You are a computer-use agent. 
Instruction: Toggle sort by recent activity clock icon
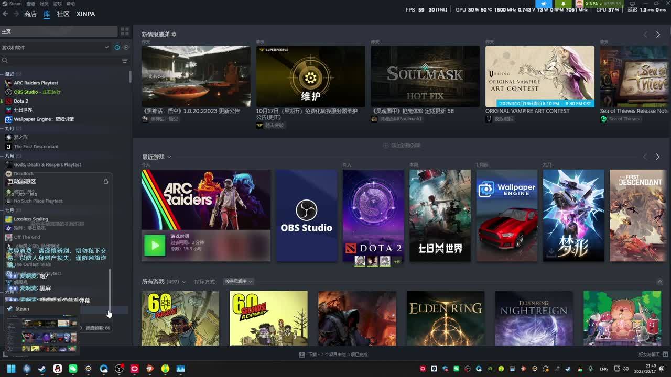[x=117, y=48]
